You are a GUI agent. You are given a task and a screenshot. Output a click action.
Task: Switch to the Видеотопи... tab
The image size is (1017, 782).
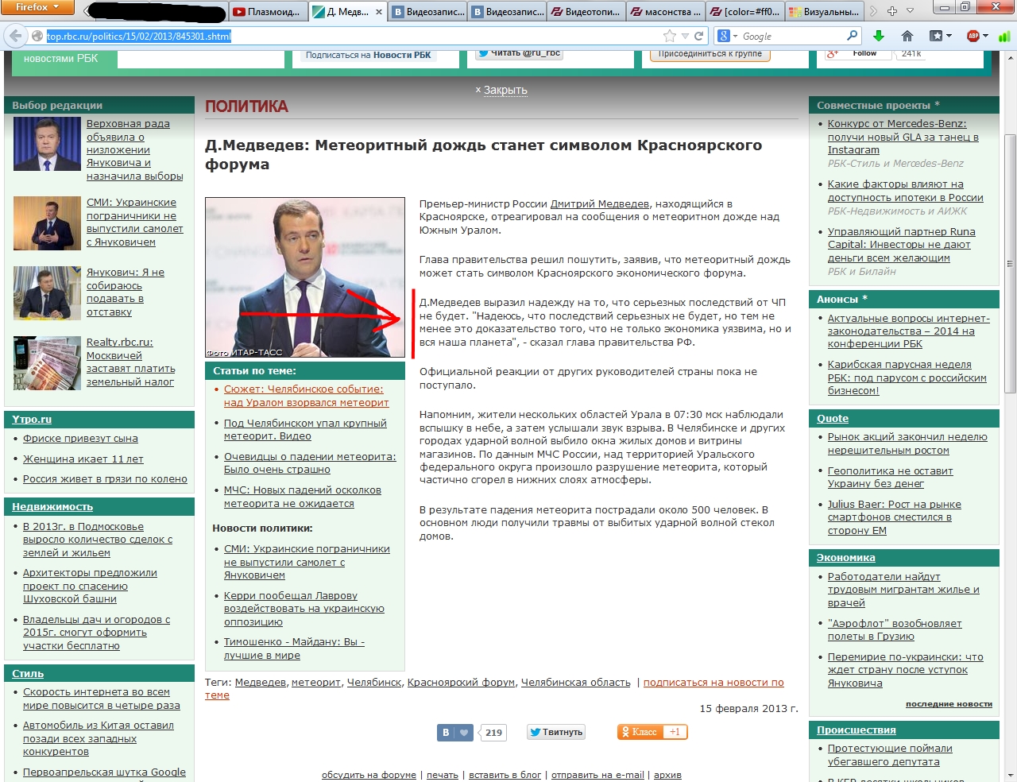click(x=586, y=12)
